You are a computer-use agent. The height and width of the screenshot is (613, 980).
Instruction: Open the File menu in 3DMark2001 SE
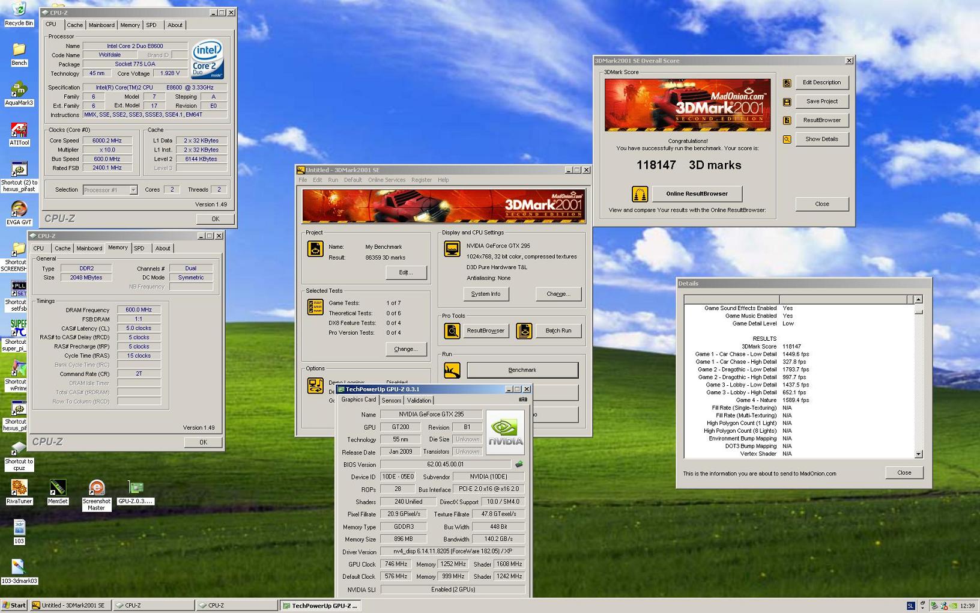tap(303, 180)
